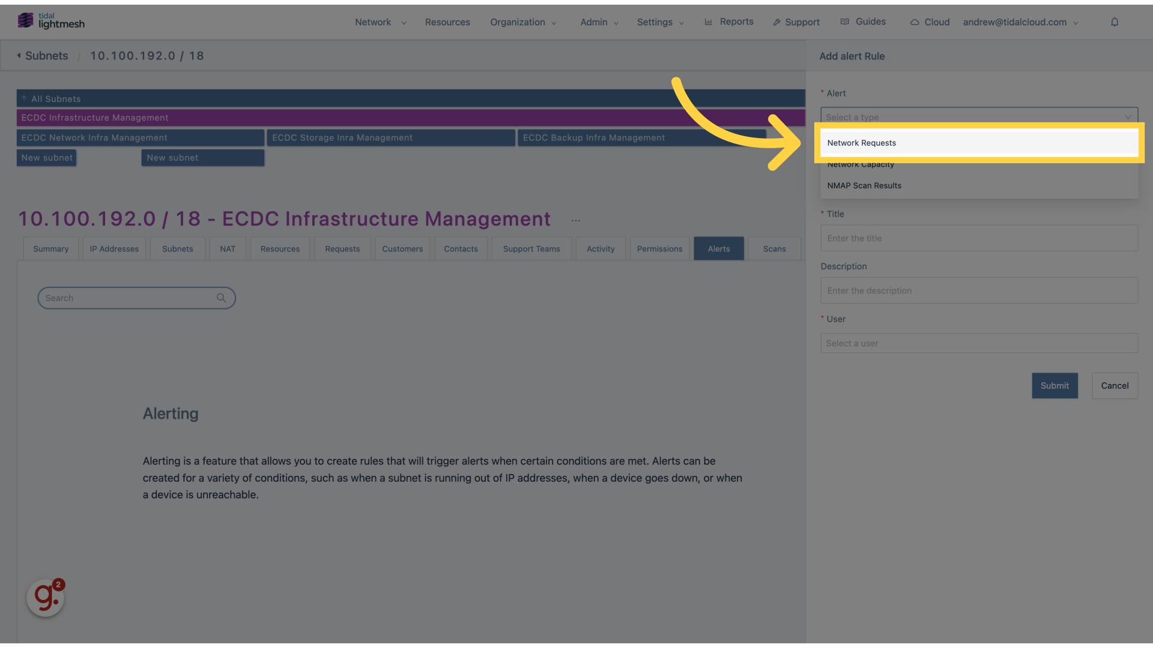The image size is (1153, 648).
Task: Click the breadcrumb Subnets link
Action: 46,55
